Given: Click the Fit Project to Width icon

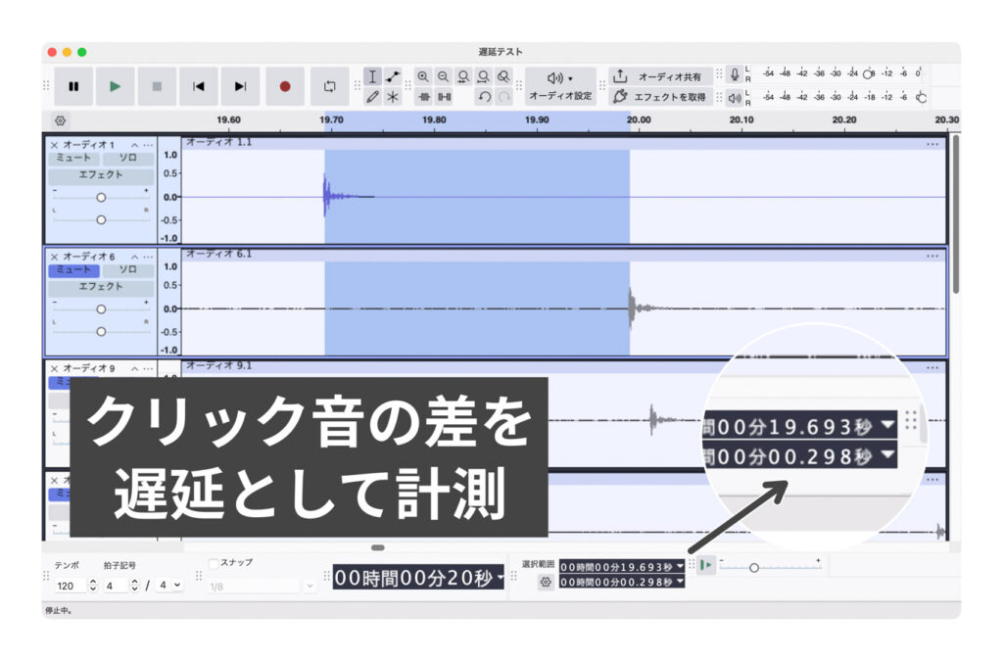Looking at the screenshot, I should [x=483, y=76].
